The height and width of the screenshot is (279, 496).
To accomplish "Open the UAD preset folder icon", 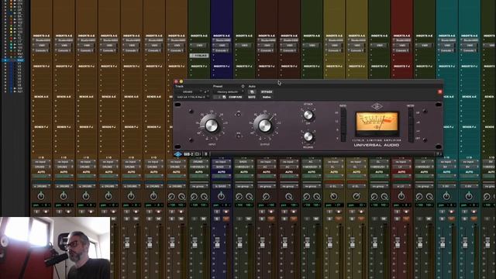I will [x=198, y=154].
